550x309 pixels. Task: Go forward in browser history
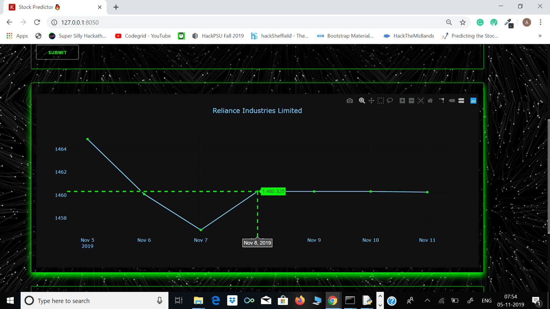pos(23,22)
